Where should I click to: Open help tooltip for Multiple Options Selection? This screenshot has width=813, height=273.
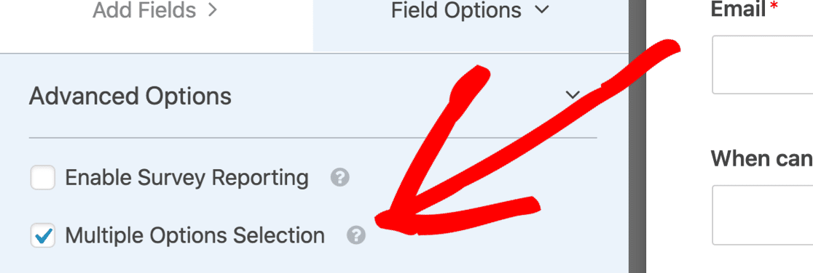coord(356,235)
